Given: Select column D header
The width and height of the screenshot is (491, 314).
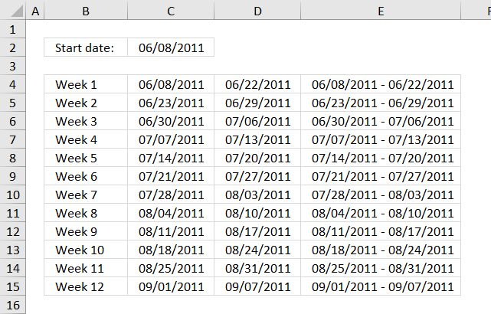Looking at the screenshot, I should tap(257, 10).
